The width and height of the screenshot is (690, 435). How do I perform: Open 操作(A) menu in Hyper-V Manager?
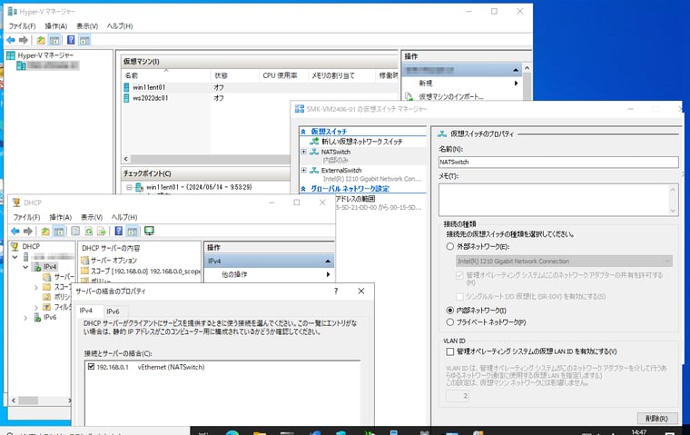(56, 26)
